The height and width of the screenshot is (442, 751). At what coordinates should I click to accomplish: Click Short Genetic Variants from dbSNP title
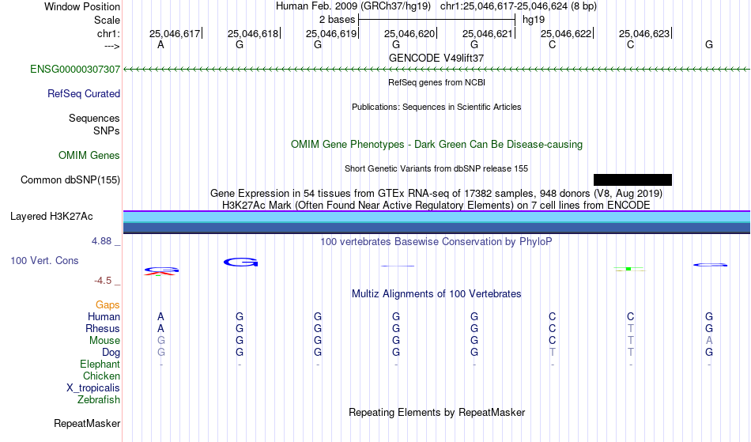(x=436, y=168)
